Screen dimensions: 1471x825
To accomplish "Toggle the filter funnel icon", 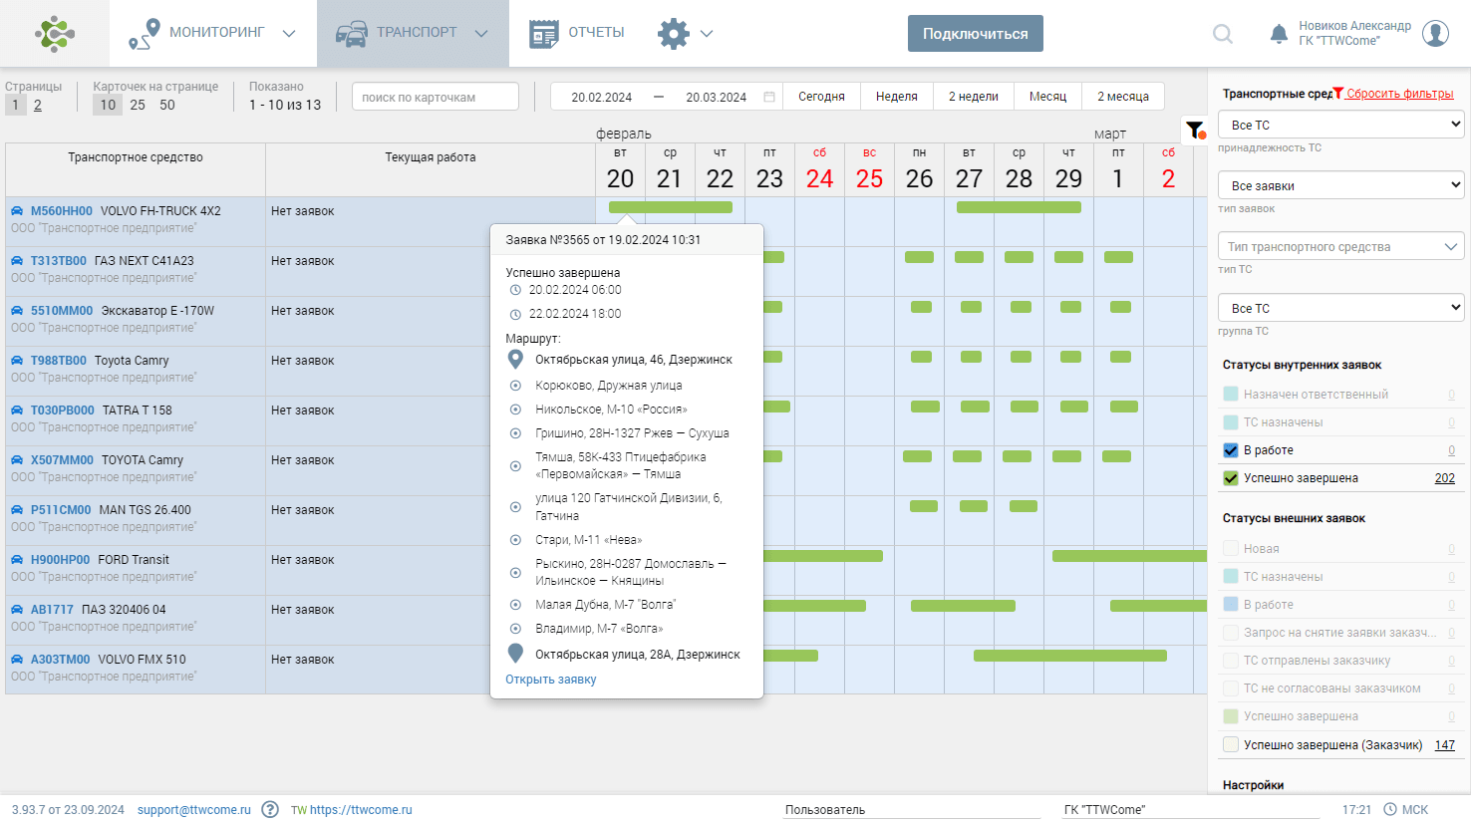I will pyautogui.click(x=1195, y=130).
